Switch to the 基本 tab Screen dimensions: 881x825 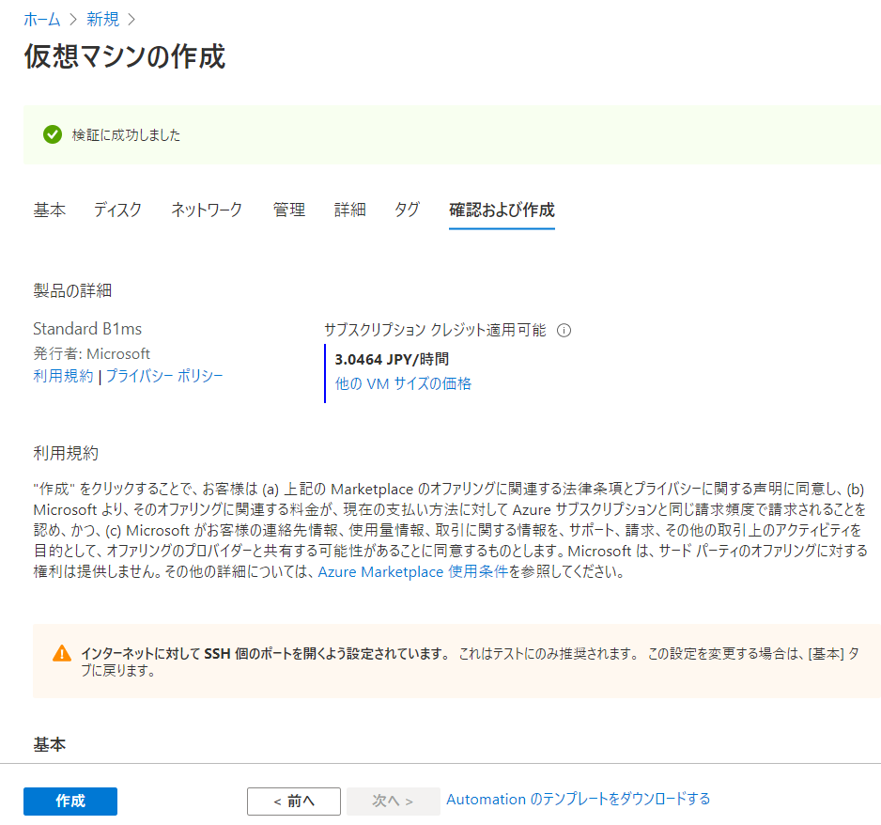(50, 210)
